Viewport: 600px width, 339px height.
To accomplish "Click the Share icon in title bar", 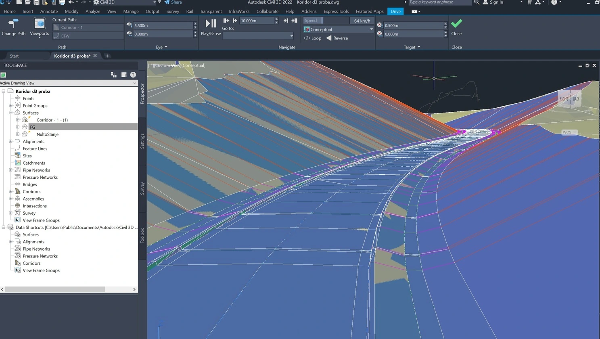I will [167, 2].
